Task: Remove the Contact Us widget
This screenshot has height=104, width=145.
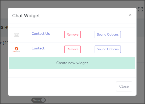Action: coord(72,34)
